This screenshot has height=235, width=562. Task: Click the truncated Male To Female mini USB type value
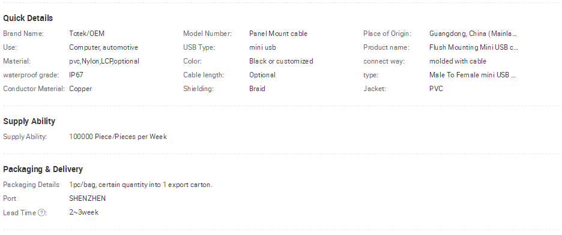tap(473, 75)
